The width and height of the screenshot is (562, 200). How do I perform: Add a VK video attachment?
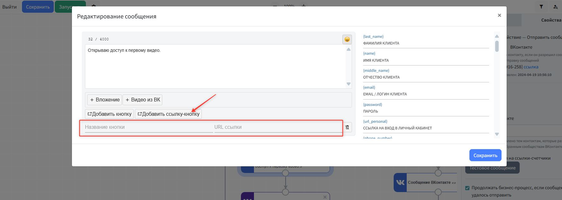point(143,100)
